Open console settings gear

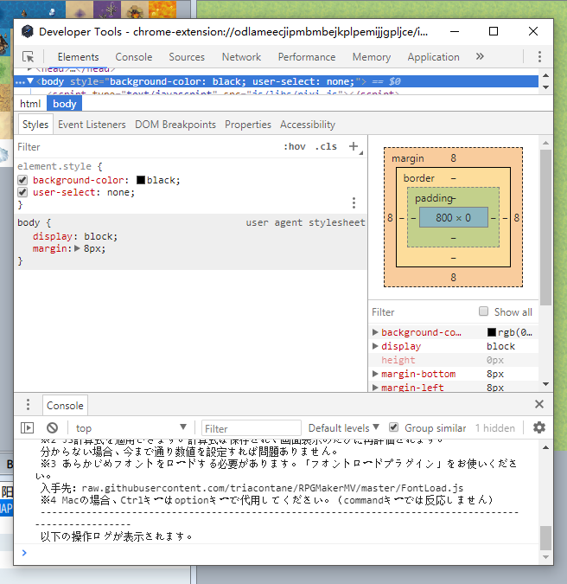(539, 427)
